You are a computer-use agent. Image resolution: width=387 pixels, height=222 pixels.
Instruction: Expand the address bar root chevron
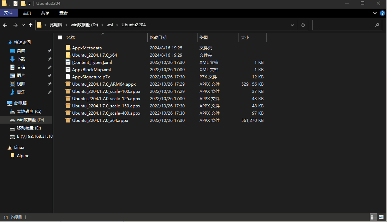point(45,25)
